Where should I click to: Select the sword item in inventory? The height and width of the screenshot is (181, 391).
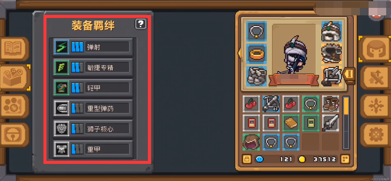pyautogui.click(x=330, y=123)
